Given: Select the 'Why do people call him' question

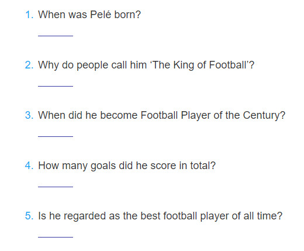Looking at the screenshot, I should [146, 65].
